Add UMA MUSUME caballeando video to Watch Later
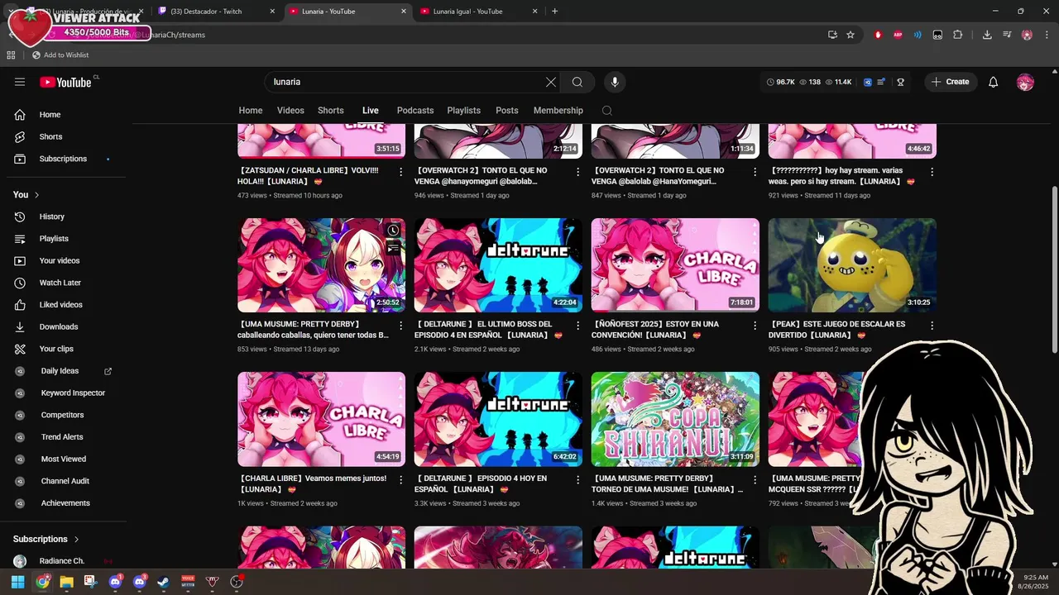1059x595 pixels. pos(393,231)
